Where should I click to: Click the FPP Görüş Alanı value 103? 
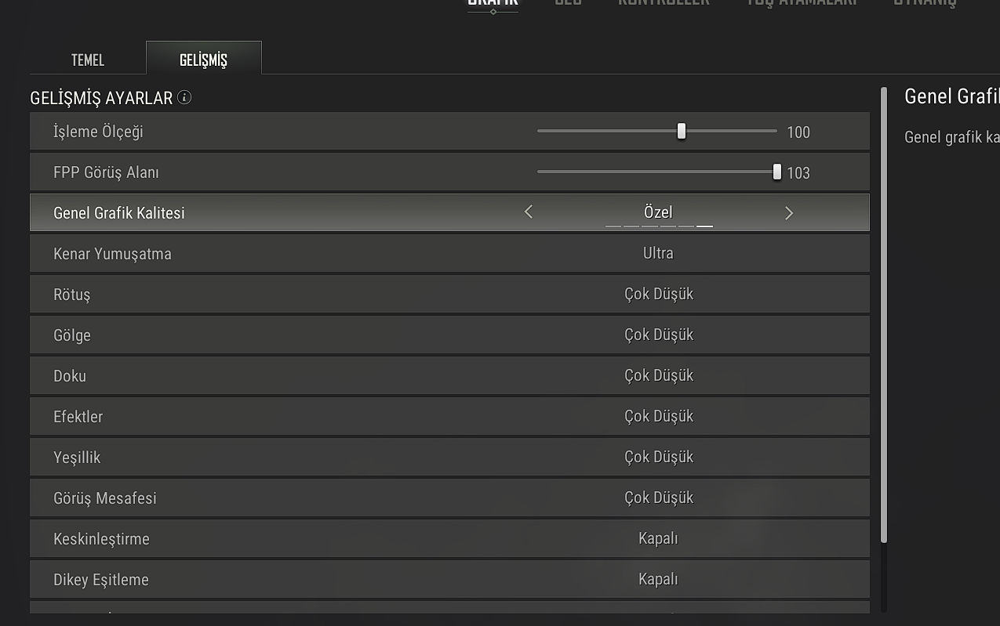tap(798, 173)
